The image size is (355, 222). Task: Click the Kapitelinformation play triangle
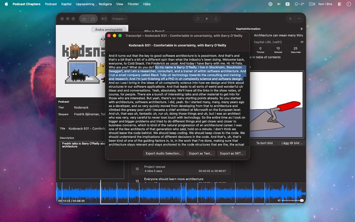[x=302, y=29]
